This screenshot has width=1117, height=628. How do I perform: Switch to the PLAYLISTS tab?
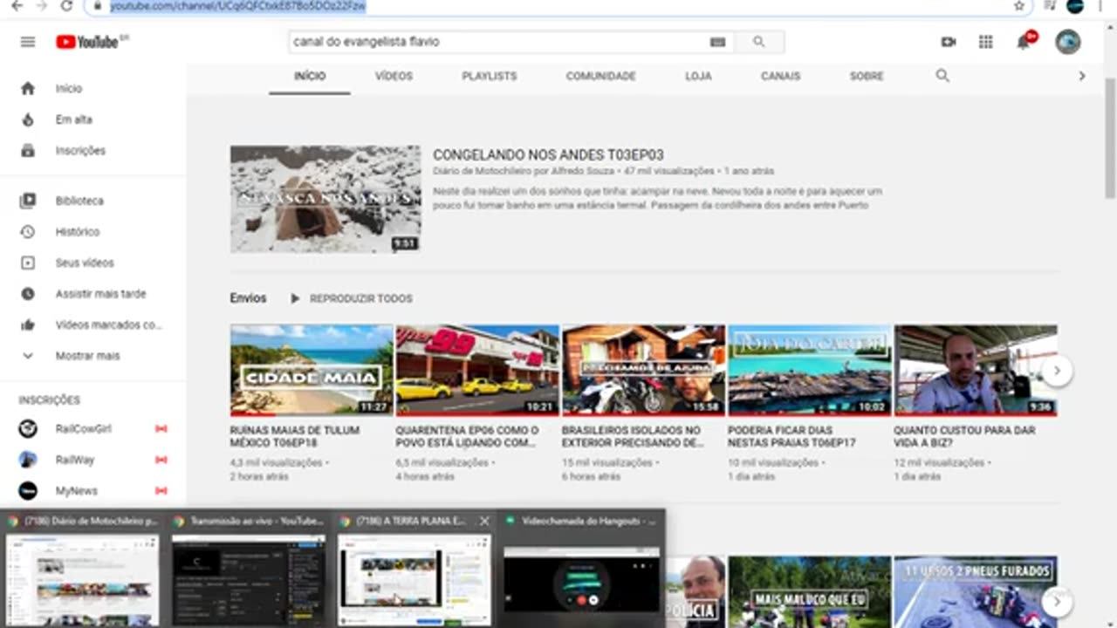point(490,76)
